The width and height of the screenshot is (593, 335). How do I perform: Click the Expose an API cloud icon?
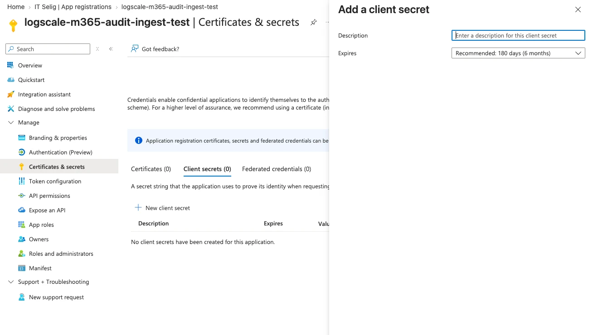21,210
